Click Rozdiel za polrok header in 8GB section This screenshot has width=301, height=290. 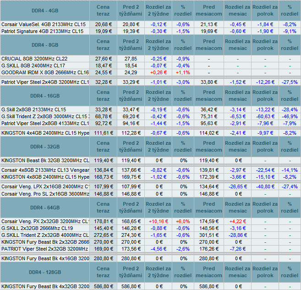point(265,45)
